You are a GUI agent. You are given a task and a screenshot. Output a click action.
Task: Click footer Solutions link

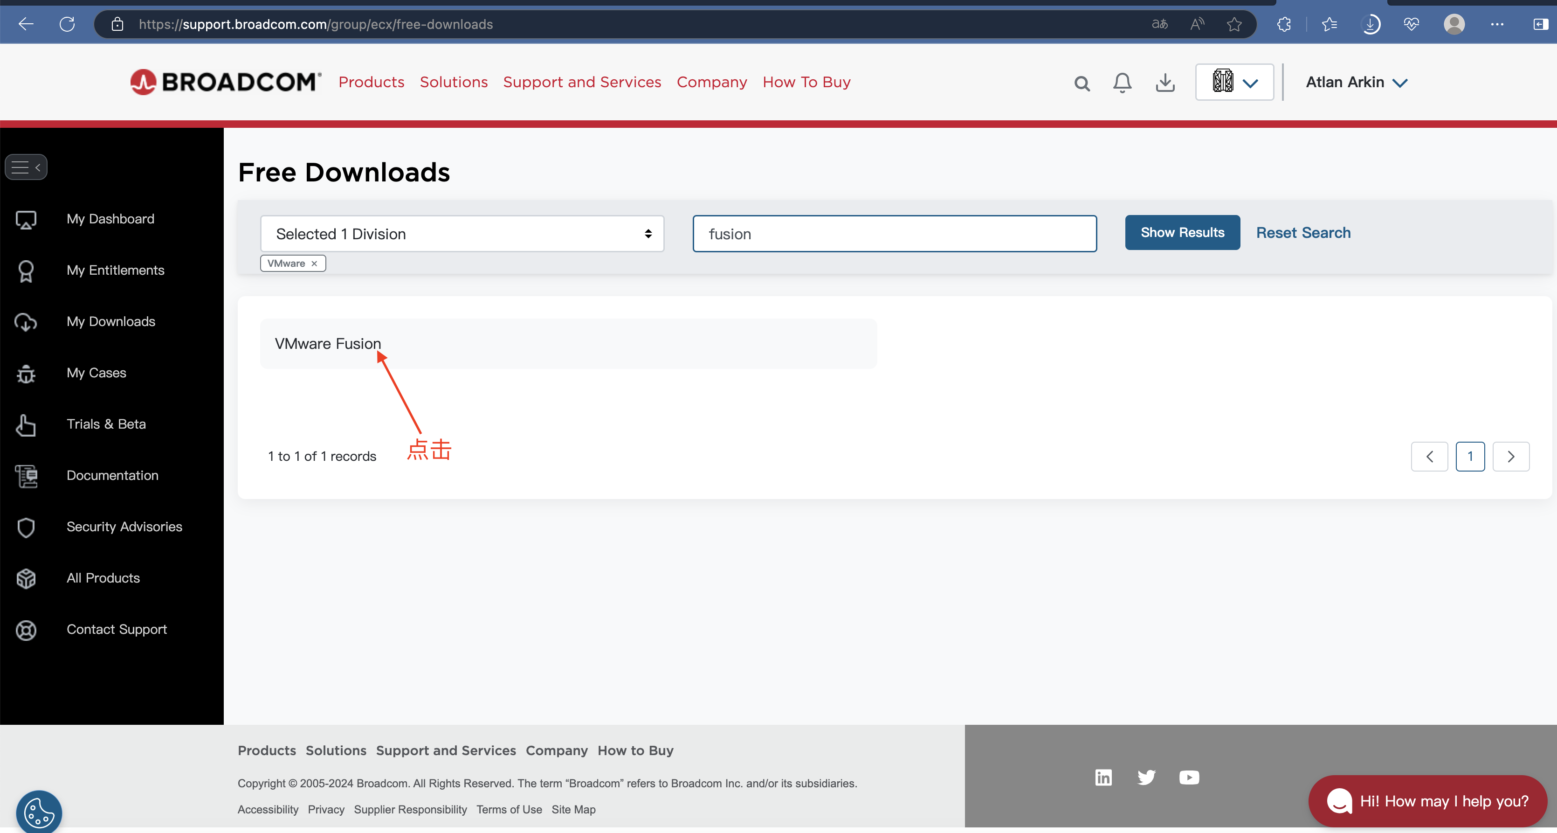[336, 750]
